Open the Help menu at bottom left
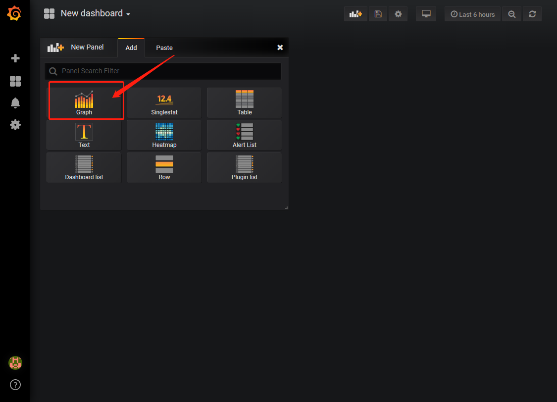 (15, 385)
